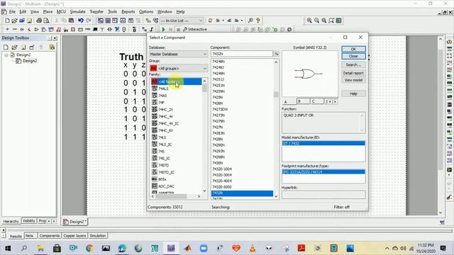Open the Nets tab in the spreadsheet view
This screenshot has height=255, width=454.
pyautogui.click(x=30, y=236)
